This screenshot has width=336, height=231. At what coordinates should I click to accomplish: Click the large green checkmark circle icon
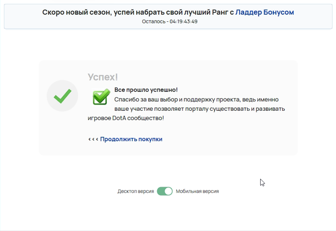coord(62,96)
